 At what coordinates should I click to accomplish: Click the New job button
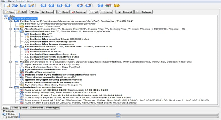(9, 12)
